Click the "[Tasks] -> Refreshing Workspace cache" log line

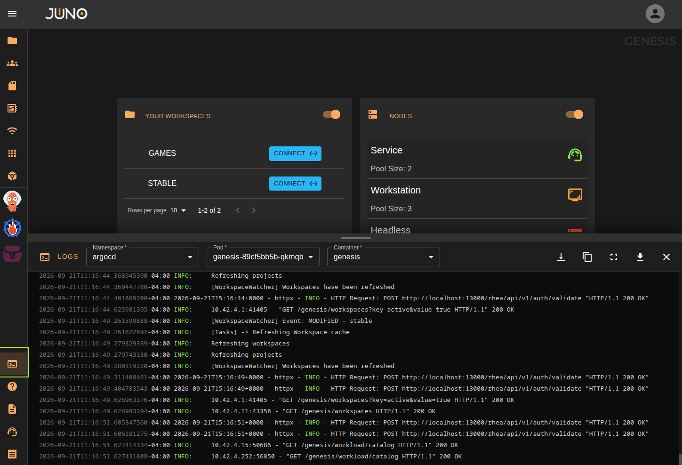click(x=281, y=332)
